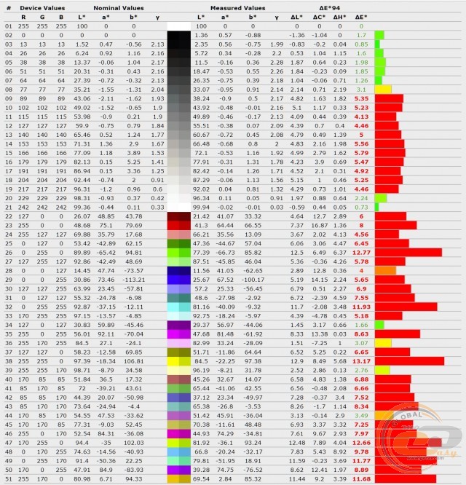Viewport: 466px width, 485px height.
Task: Select the ΔH* column header
Action: coord(339,15)
